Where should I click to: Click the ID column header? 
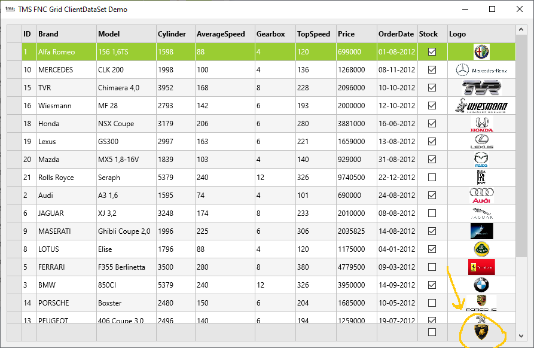point(29,34)
